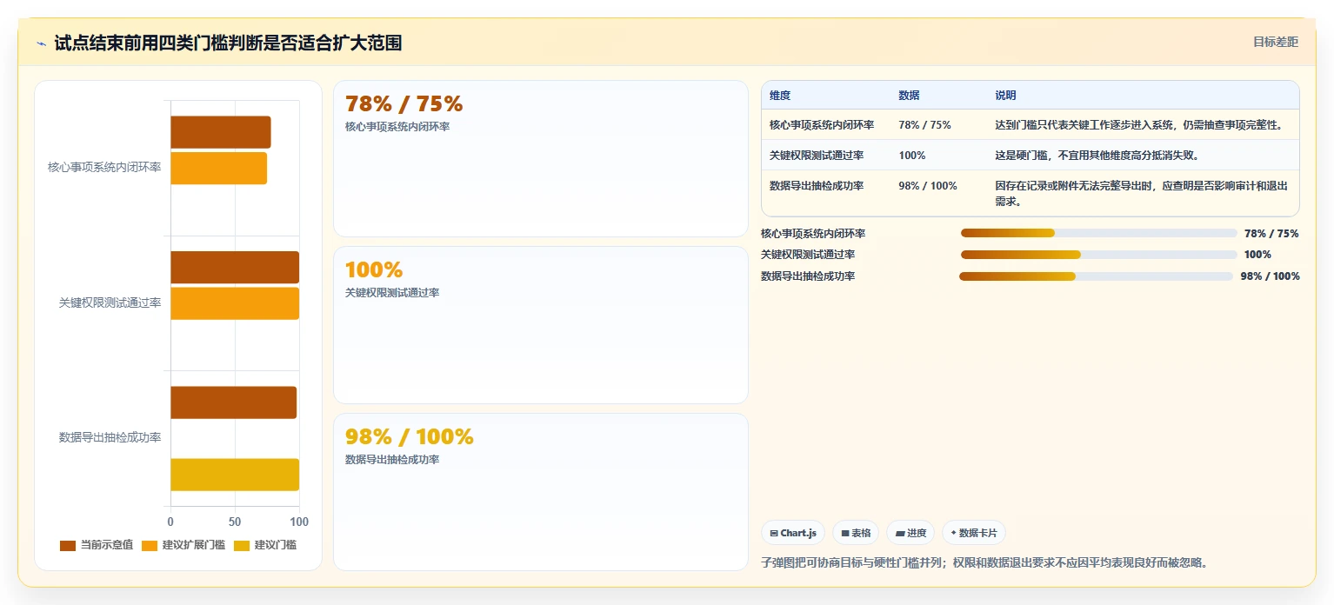
Task: Click the 核心事项系统内闭环率 progress bar
Action: pyautogui.click(x=1098, y=233)
